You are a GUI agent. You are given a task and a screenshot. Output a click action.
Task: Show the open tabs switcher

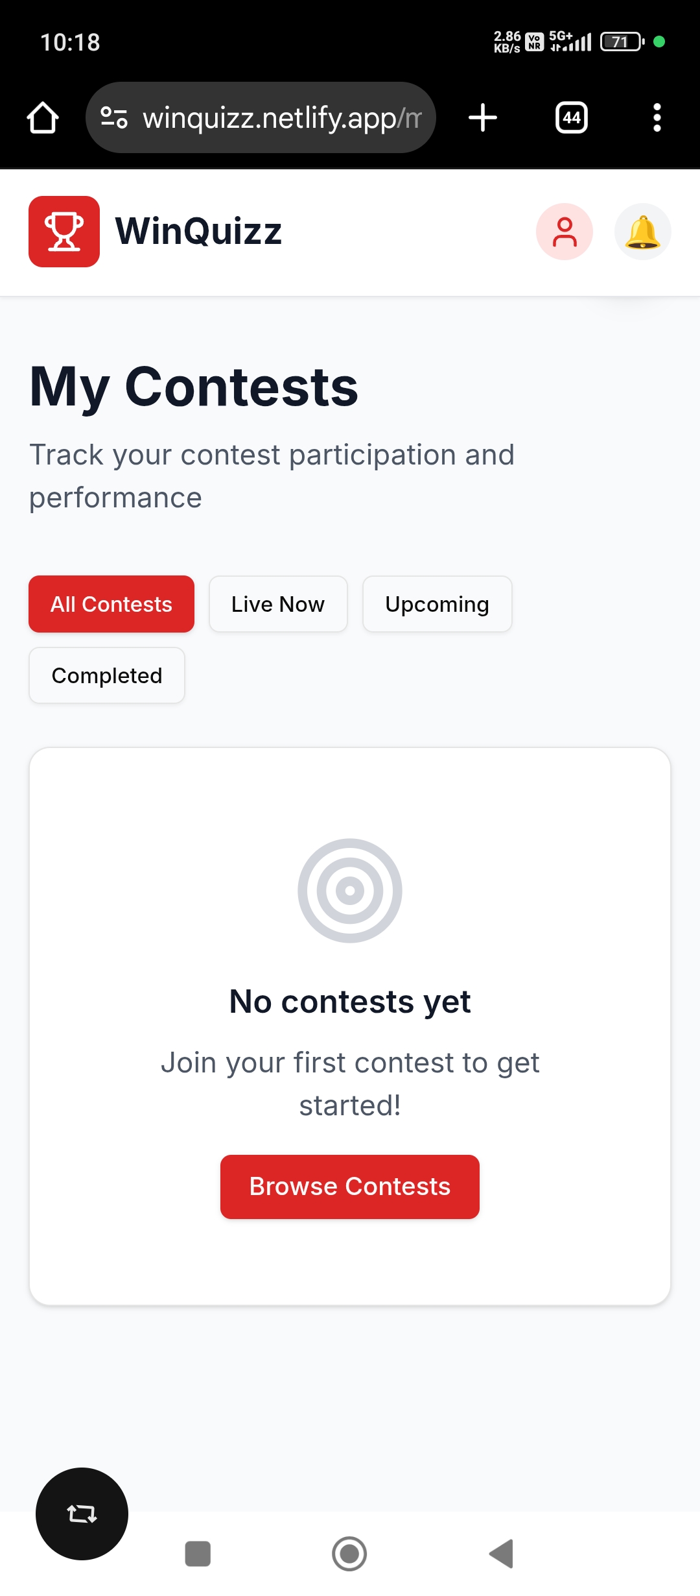pos(572,117)
